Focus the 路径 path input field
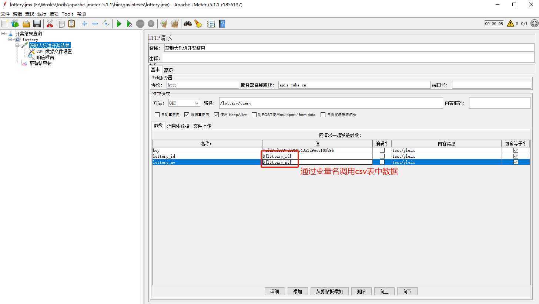The height and width of the screenshot is (304, 539). [x=331, y=103]
